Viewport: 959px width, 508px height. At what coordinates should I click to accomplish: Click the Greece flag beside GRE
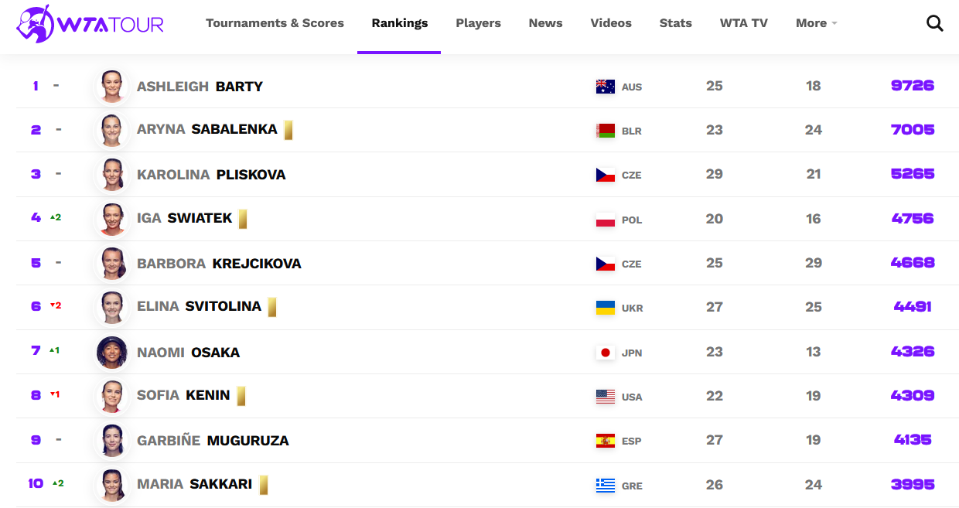pos(605,486)
